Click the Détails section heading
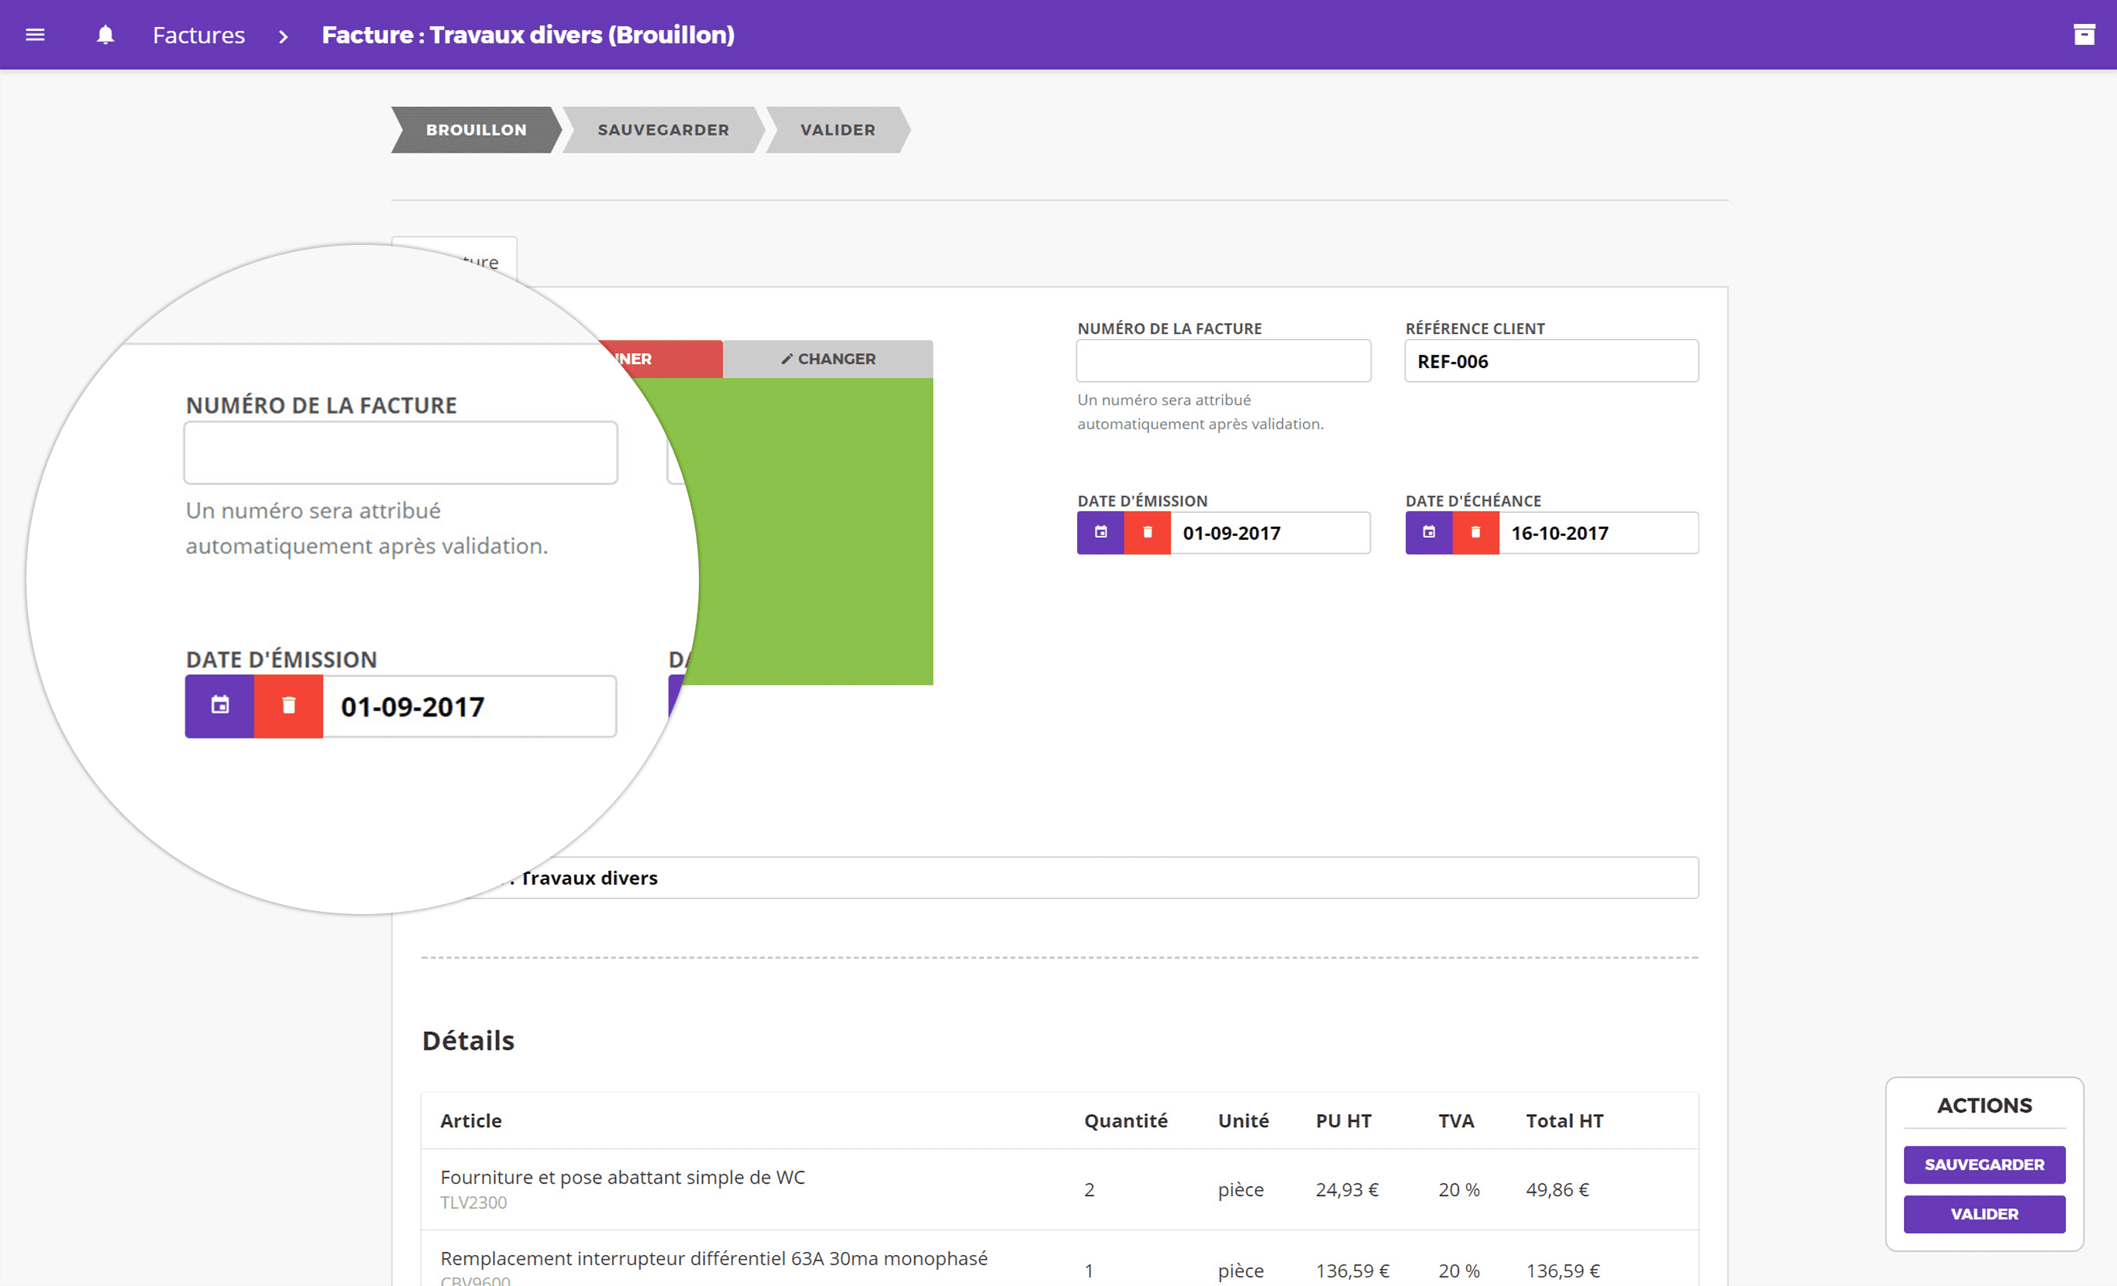The height and width of the screenshot is (1286, 2117). click(468, 1040)
